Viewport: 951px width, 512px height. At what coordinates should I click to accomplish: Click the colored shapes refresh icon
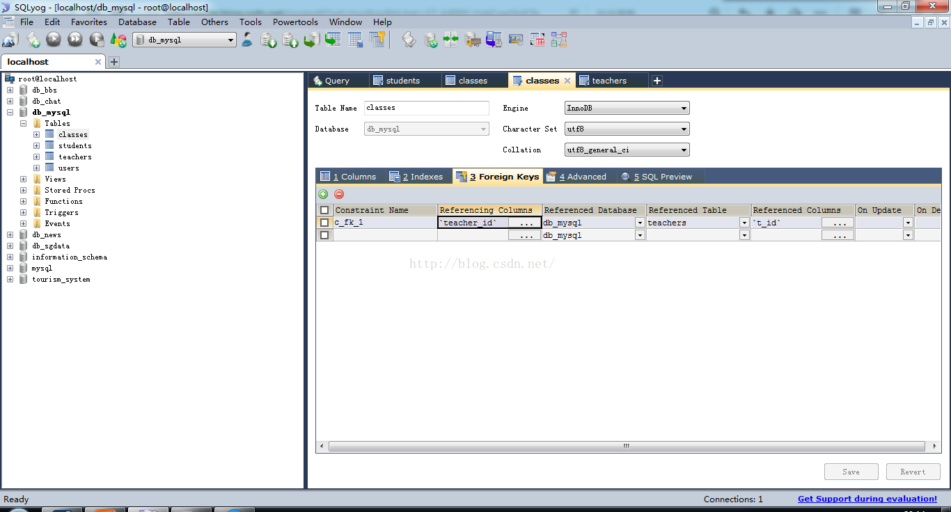118,40
